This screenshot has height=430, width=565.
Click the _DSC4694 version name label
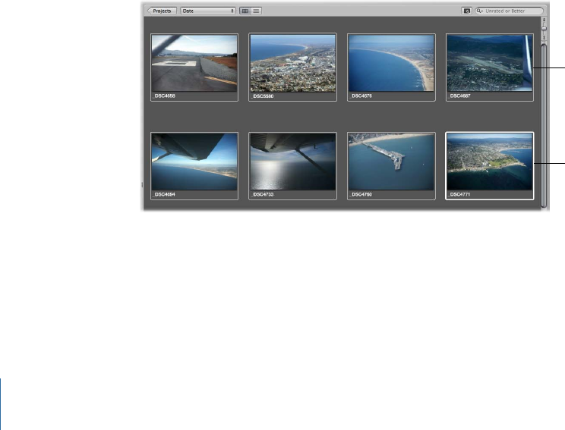pyautogui.click(x=164, y=194)
